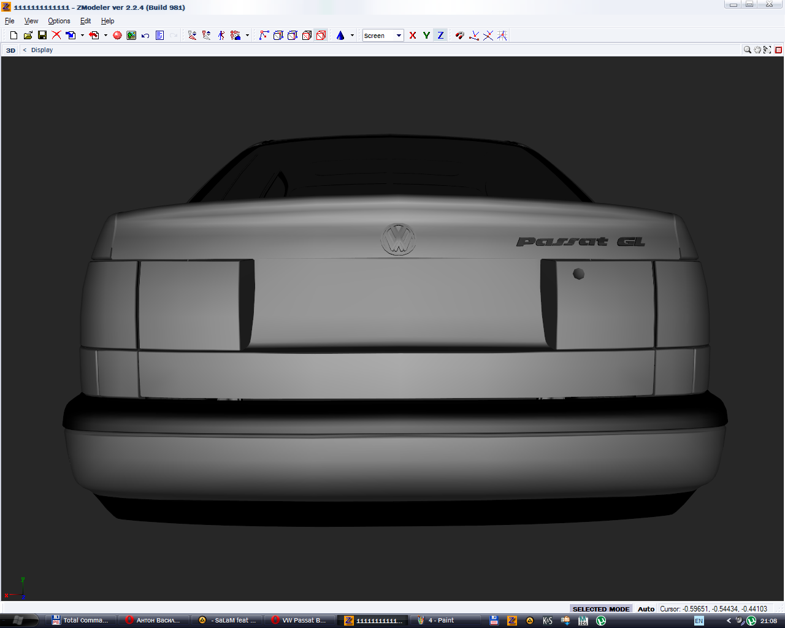Click the 3D viewport type button
This screenshot has width=785, height=628.
(11, 50)
